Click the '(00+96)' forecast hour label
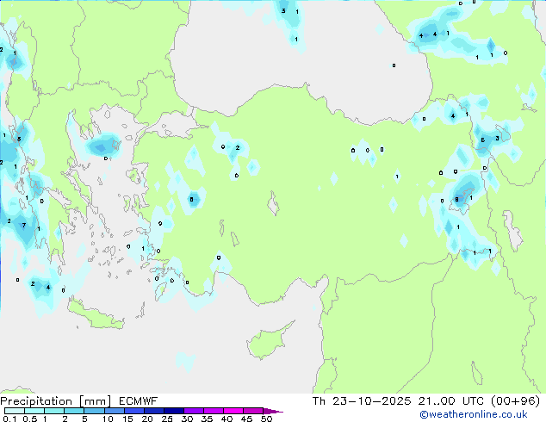The width and height of the screenshot is (546, 422). point(515,401)
